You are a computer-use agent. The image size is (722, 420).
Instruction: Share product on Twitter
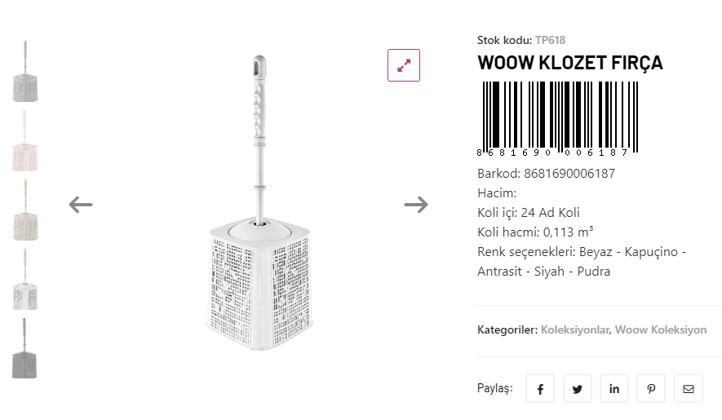pyautogui.click(x=577, y=389)
